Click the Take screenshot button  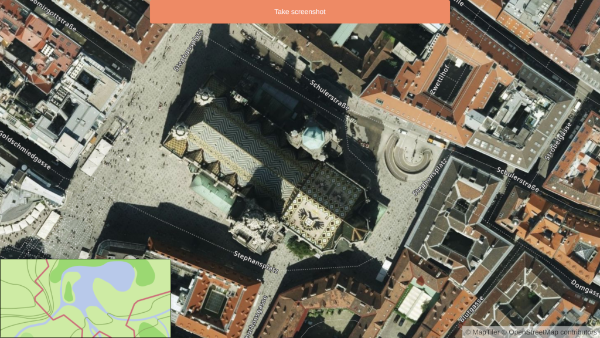point(299,11)
